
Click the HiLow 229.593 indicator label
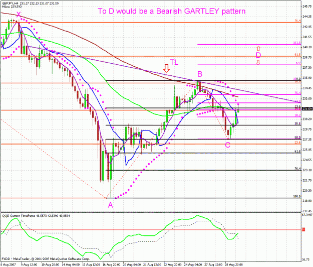click(12, 7)
